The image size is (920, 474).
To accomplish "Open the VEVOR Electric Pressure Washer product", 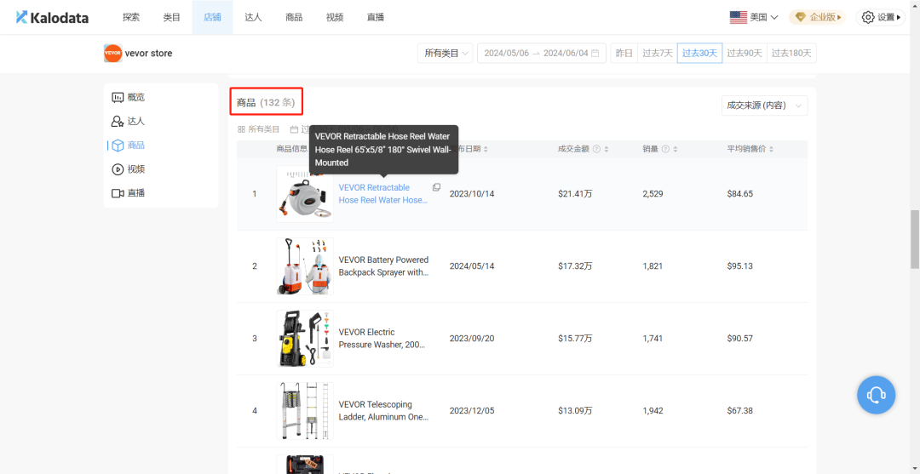I will pos(382,339).
